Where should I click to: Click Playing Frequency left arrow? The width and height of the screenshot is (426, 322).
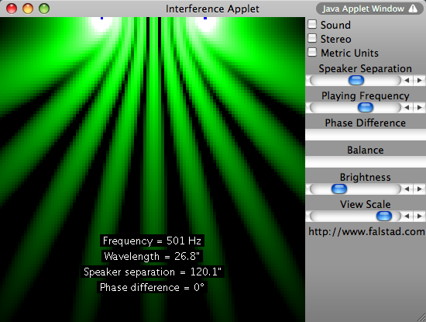pos(407,108)
